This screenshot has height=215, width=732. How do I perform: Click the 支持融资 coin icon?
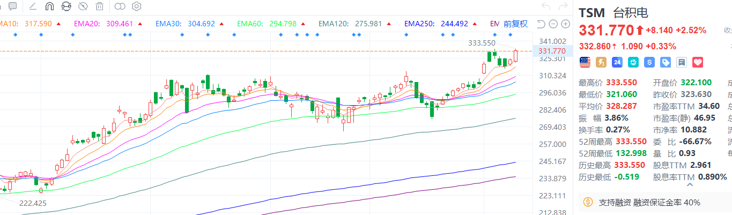pyautogui.click(x=588, y=202)
